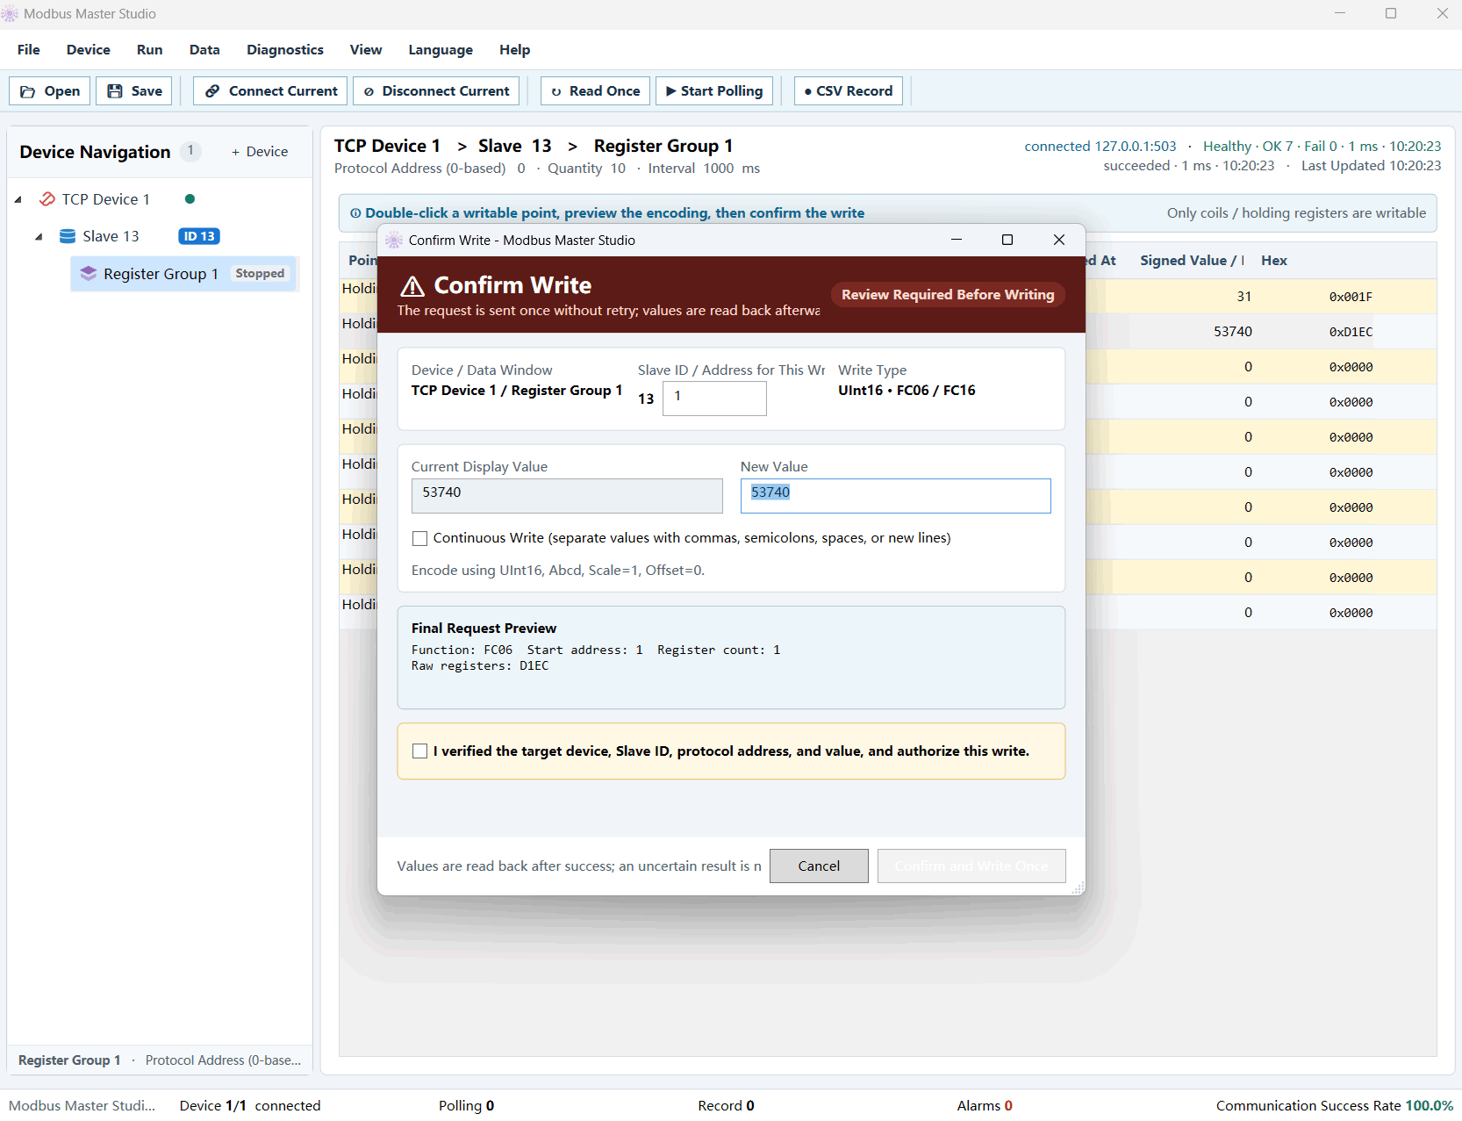Click the Stopped status label

point(260,274)
